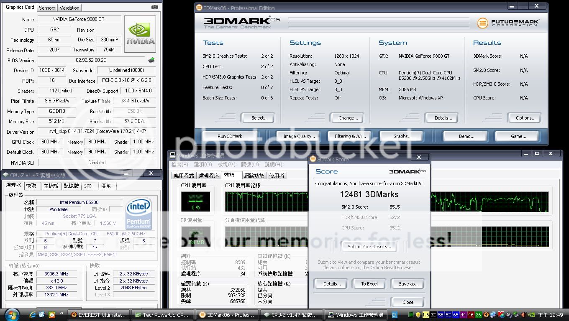Open the 記憶體 tab in CPU-Z
Screen dimensions: 569x321
71,186
